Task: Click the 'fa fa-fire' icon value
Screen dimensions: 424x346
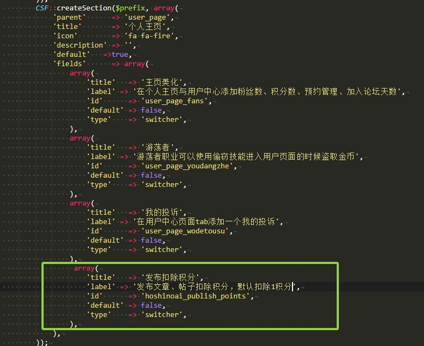Action: point(151,36)
